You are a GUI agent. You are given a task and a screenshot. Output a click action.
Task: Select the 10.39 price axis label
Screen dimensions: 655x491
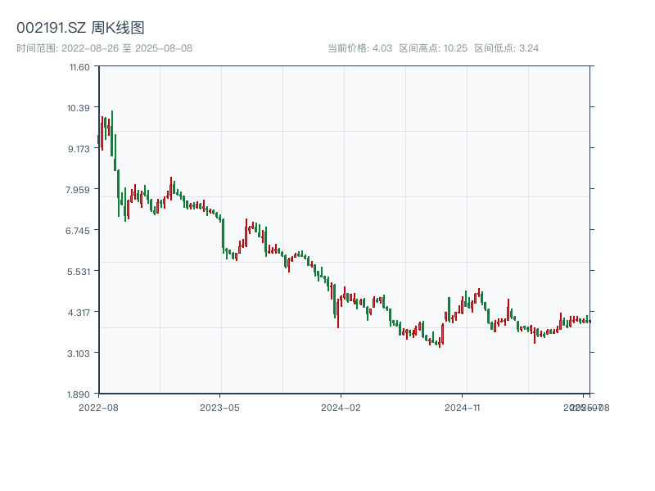coord(79,107)
